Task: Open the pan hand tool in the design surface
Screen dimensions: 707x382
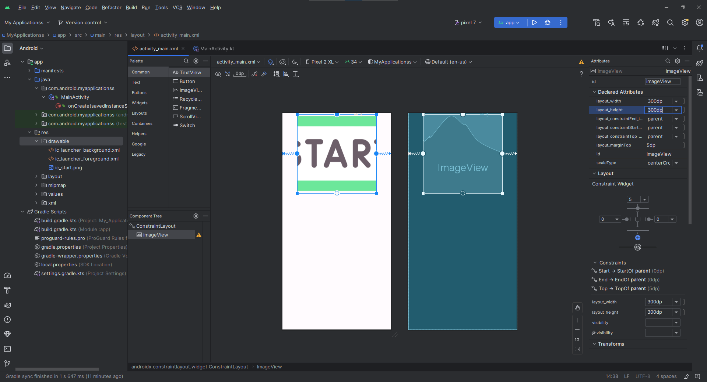Action: [x=577, y=308]
